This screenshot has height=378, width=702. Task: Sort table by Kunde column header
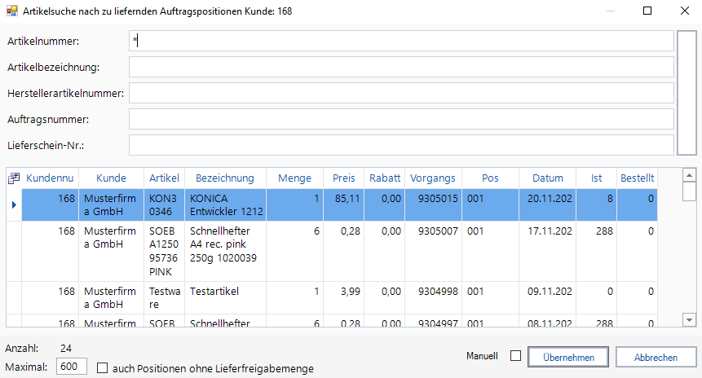pos(111,178)
